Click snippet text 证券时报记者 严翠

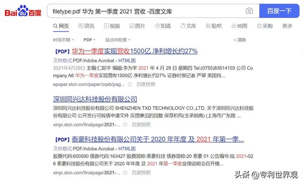pyautogui.click(x=187, y=75)
